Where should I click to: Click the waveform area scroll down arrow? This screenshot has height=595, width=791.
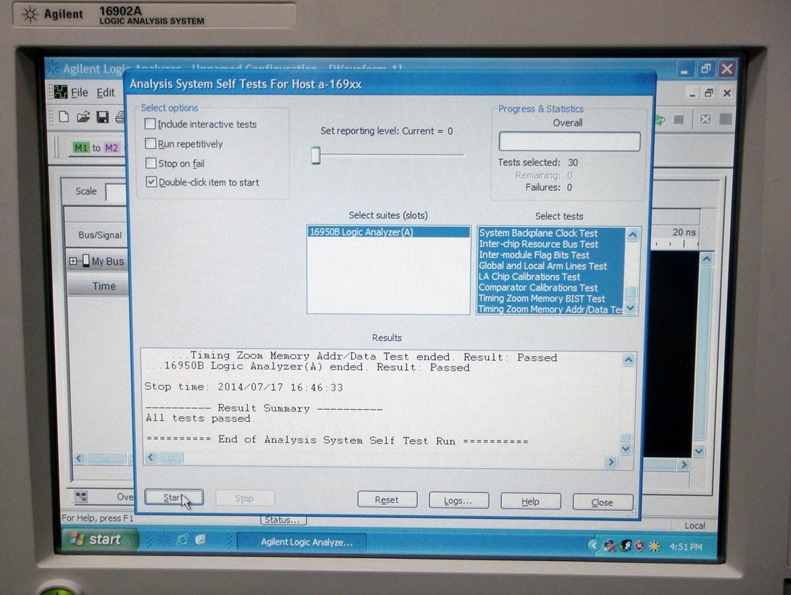pyautogui.click(x=699, y=451)
